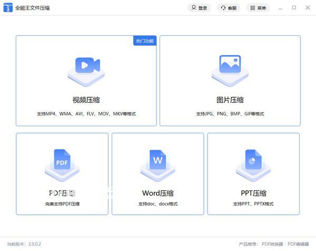Click text 支持doc、docx格式
316x251 pixels.
(158, 204)
